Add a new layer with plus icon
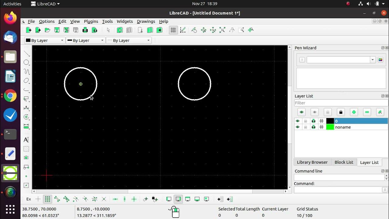Screen dimensions: 389x219 (354, 112)
